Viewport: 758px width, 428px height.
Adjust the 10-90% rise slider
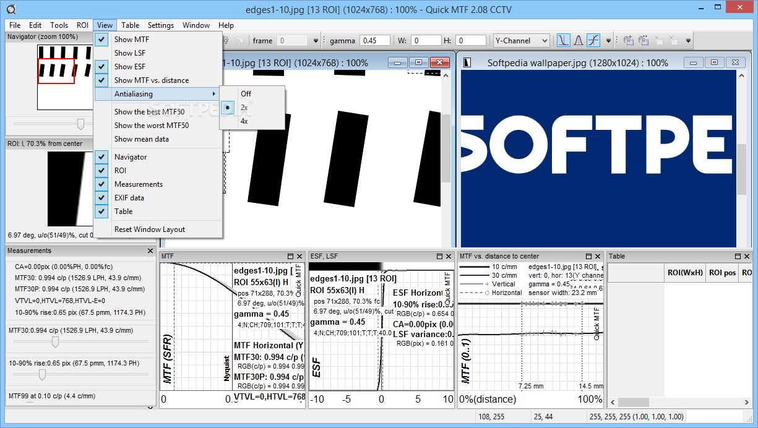(x=42, y=374)
